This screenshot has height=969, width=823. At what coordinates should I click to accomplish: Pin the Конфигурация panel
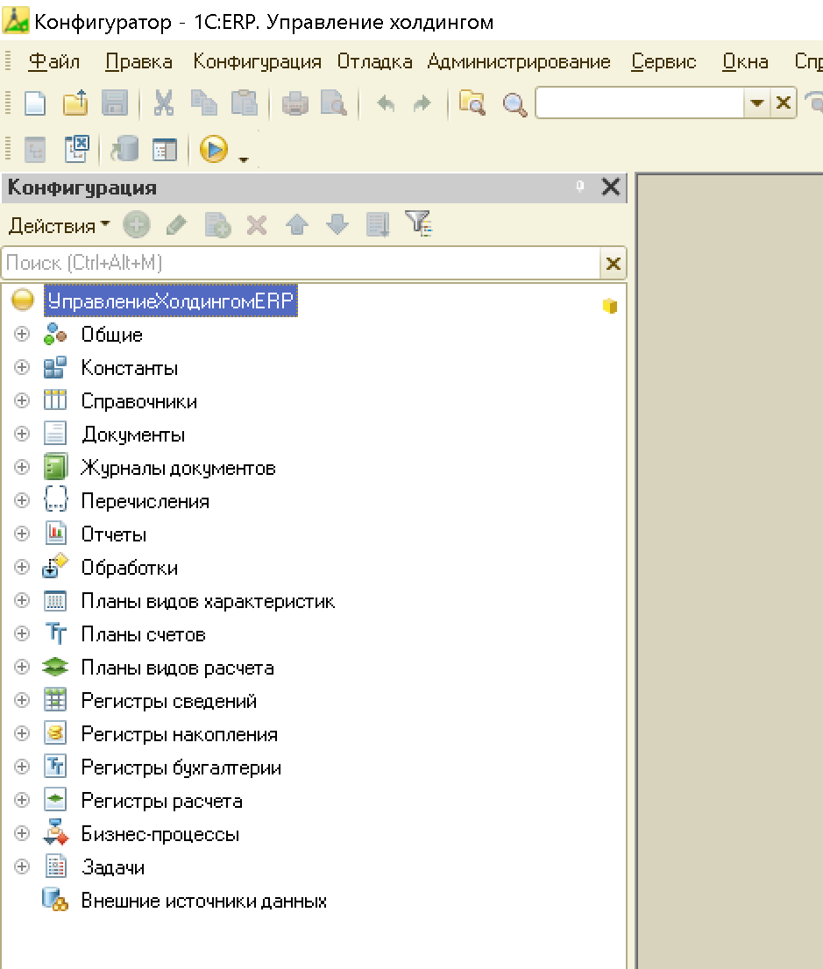pos(580,186)
